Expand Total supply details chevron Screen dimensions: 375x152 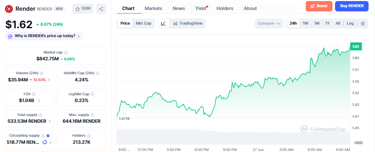50,121
